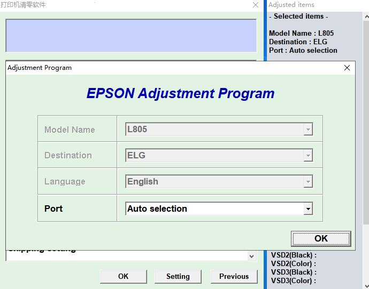Select the Auto selection Port field

pyautogui.click(x=219, y=208)
